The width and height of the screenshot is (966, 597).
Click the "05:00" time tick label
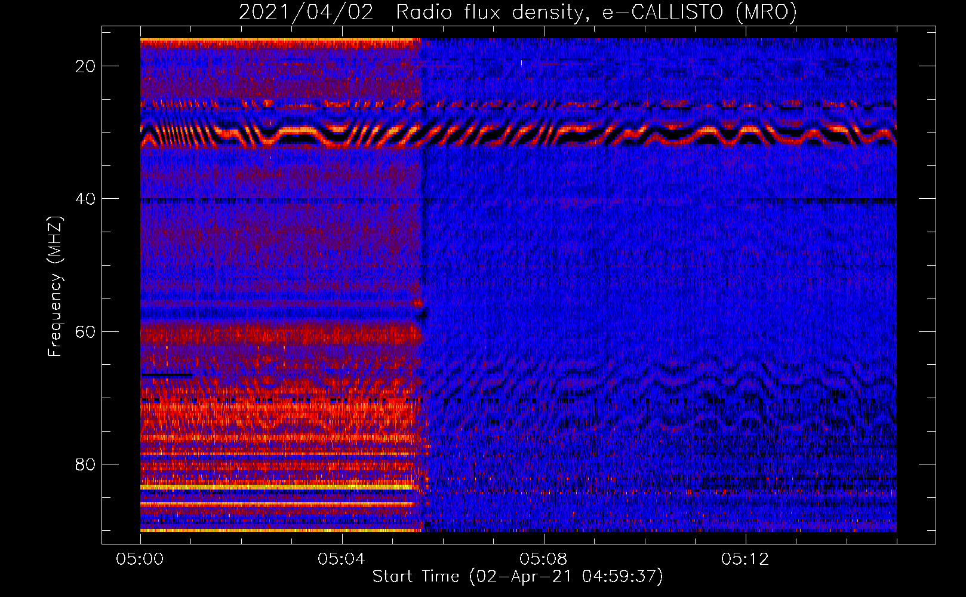(140, 559)
